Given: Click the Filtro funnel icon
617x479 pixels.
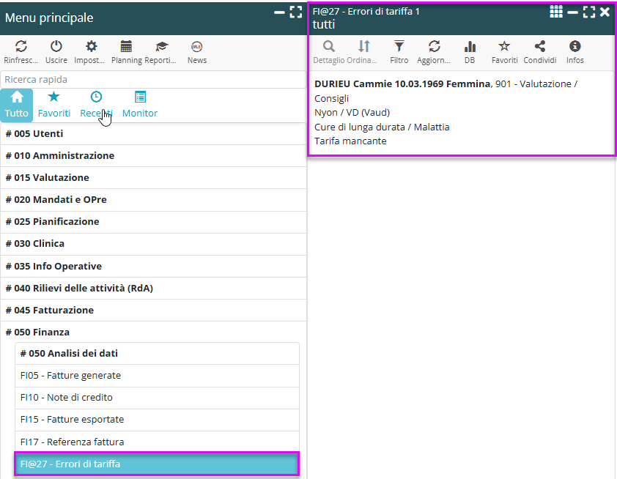Looking at the screenshot, I should (x=399, y=46).
